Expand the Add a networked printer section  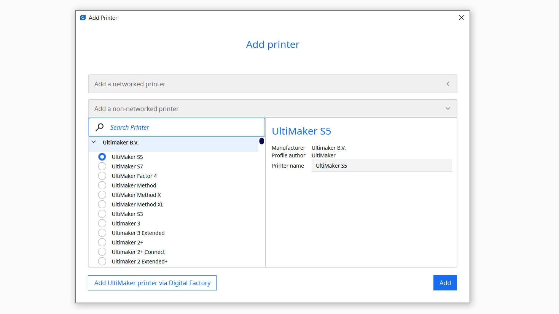pos(272,84)
